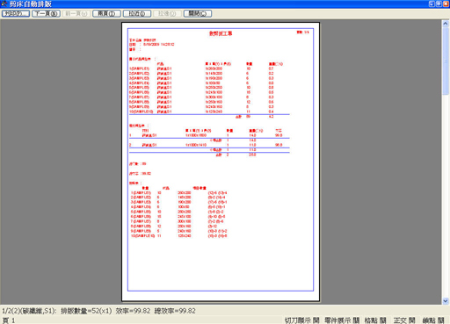The image size is (450, 324).
Task: Toggle 正交 ortho mode in status bar
Action: coord(404,320)
